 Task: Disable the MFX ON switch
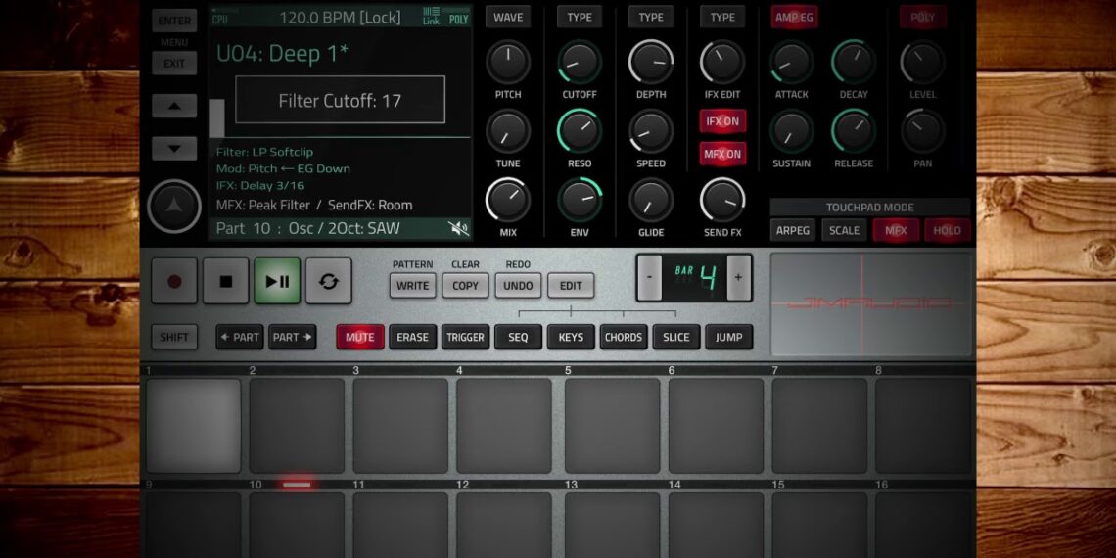[722, 154]
